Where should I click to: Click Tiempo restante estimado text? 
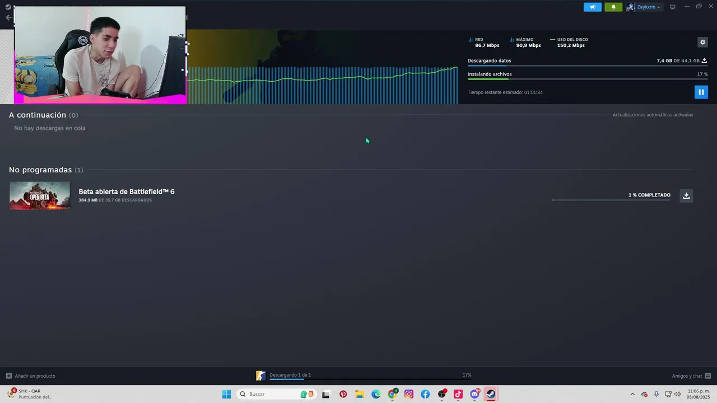[505, 92]
